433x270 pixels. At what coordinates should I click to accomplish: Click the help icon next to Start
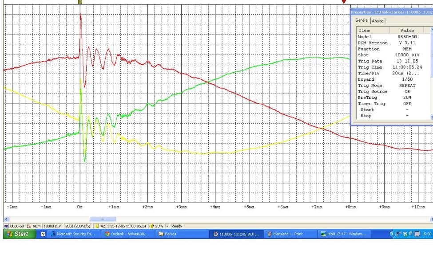(43, 234)
